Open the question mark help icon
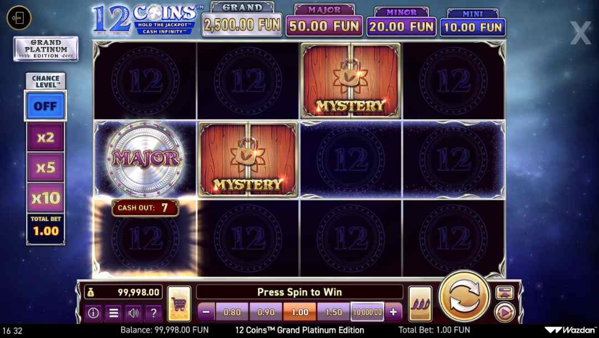599x338 pixels. pos(154,313)
